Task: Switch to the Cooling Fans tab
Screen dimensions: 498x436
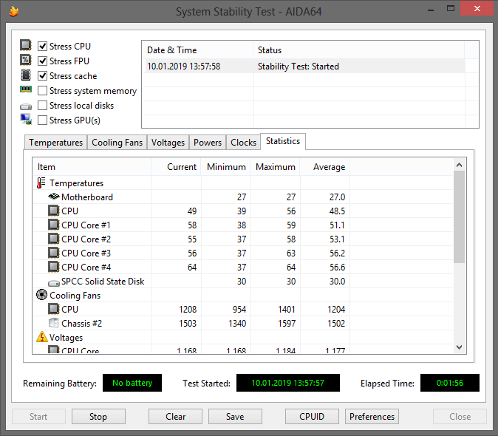Action: pyautogui.click(x=117, y=143)
